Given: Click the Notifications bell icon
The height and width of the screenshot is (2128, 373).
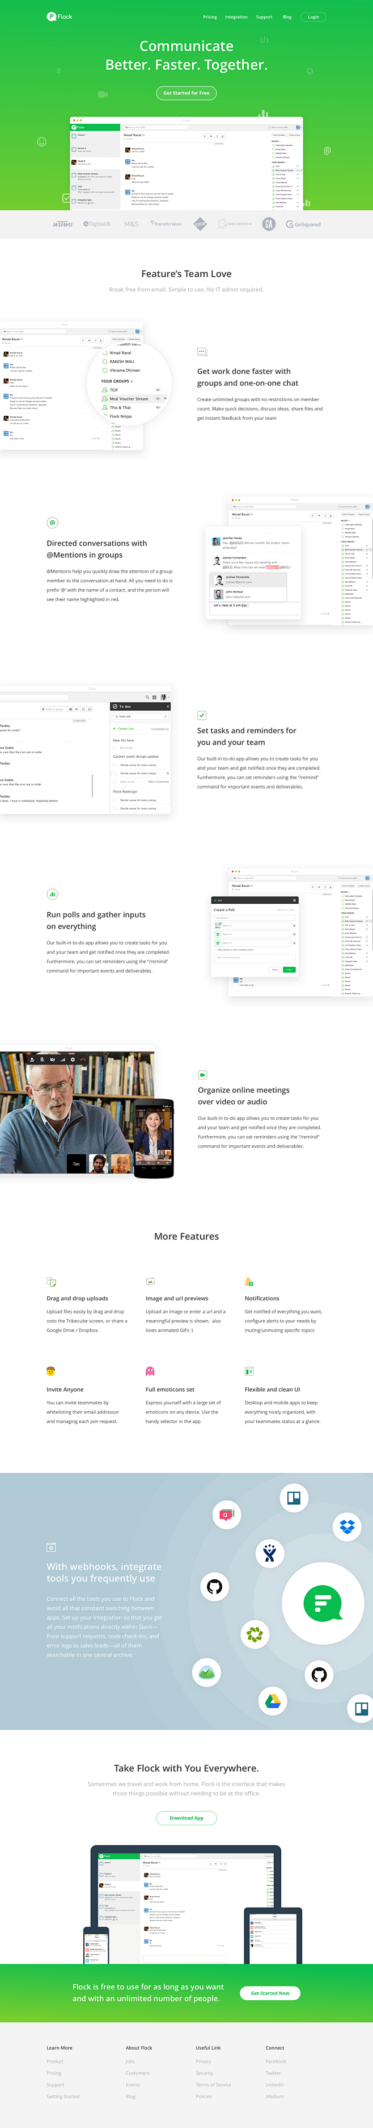Looking at the screenshot, I should point(249,1281).
